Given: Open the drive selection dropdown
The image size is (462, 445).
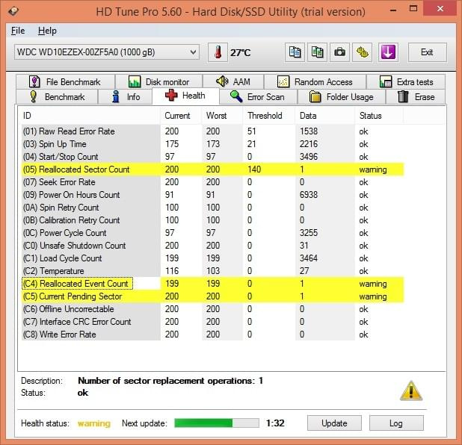Looking at the screenshot, I should (107, 52).
